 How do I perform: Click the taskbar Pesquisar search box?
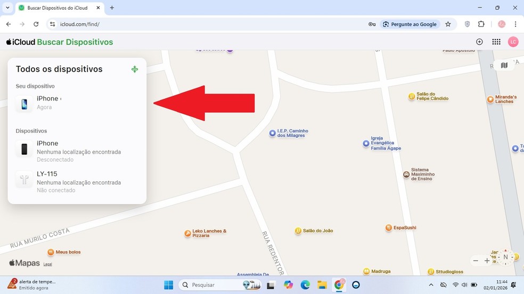coord(219,284)
